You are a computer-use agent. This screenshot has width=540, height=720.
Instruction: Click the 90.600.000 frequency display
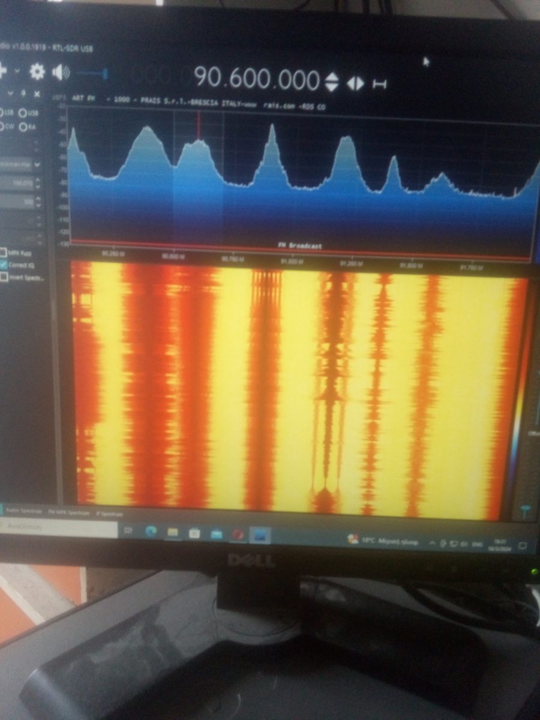(257, 79)
